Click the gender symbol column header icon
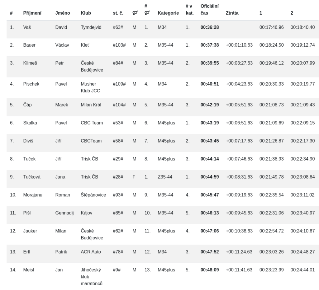The height and width of the screenshot is (290, 319). pos(135,13)
